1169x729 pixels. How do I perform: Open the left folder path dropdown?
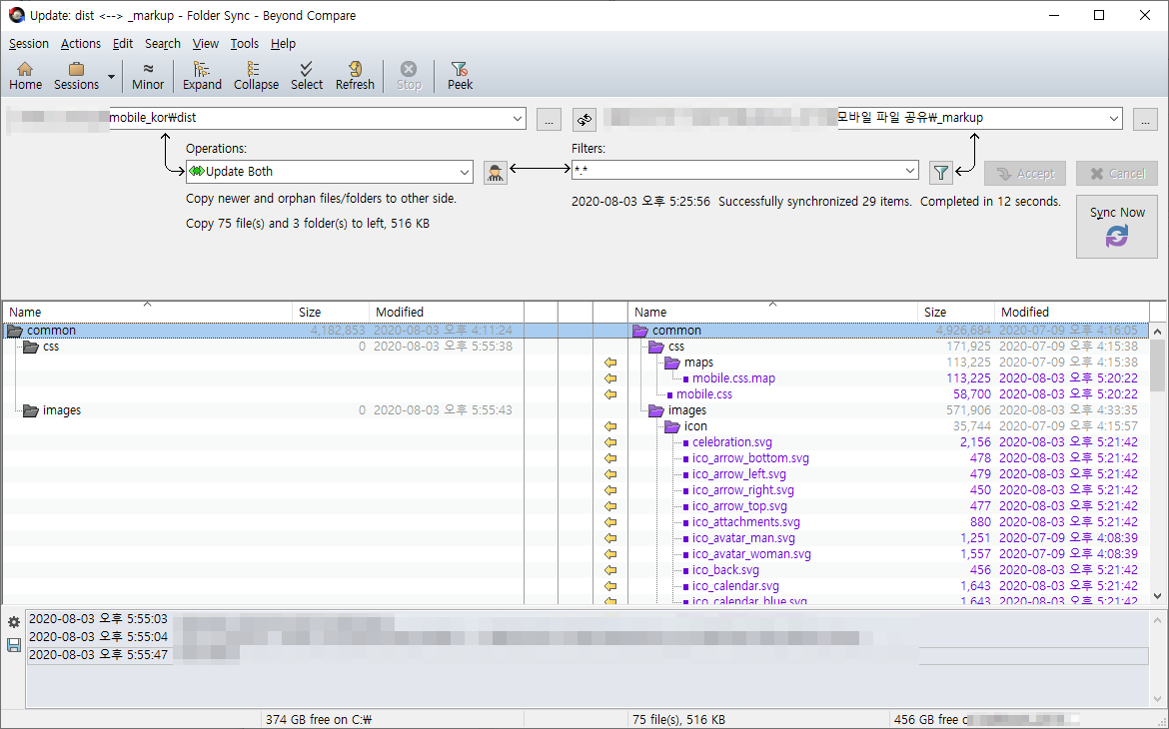[x=518, y=118]
